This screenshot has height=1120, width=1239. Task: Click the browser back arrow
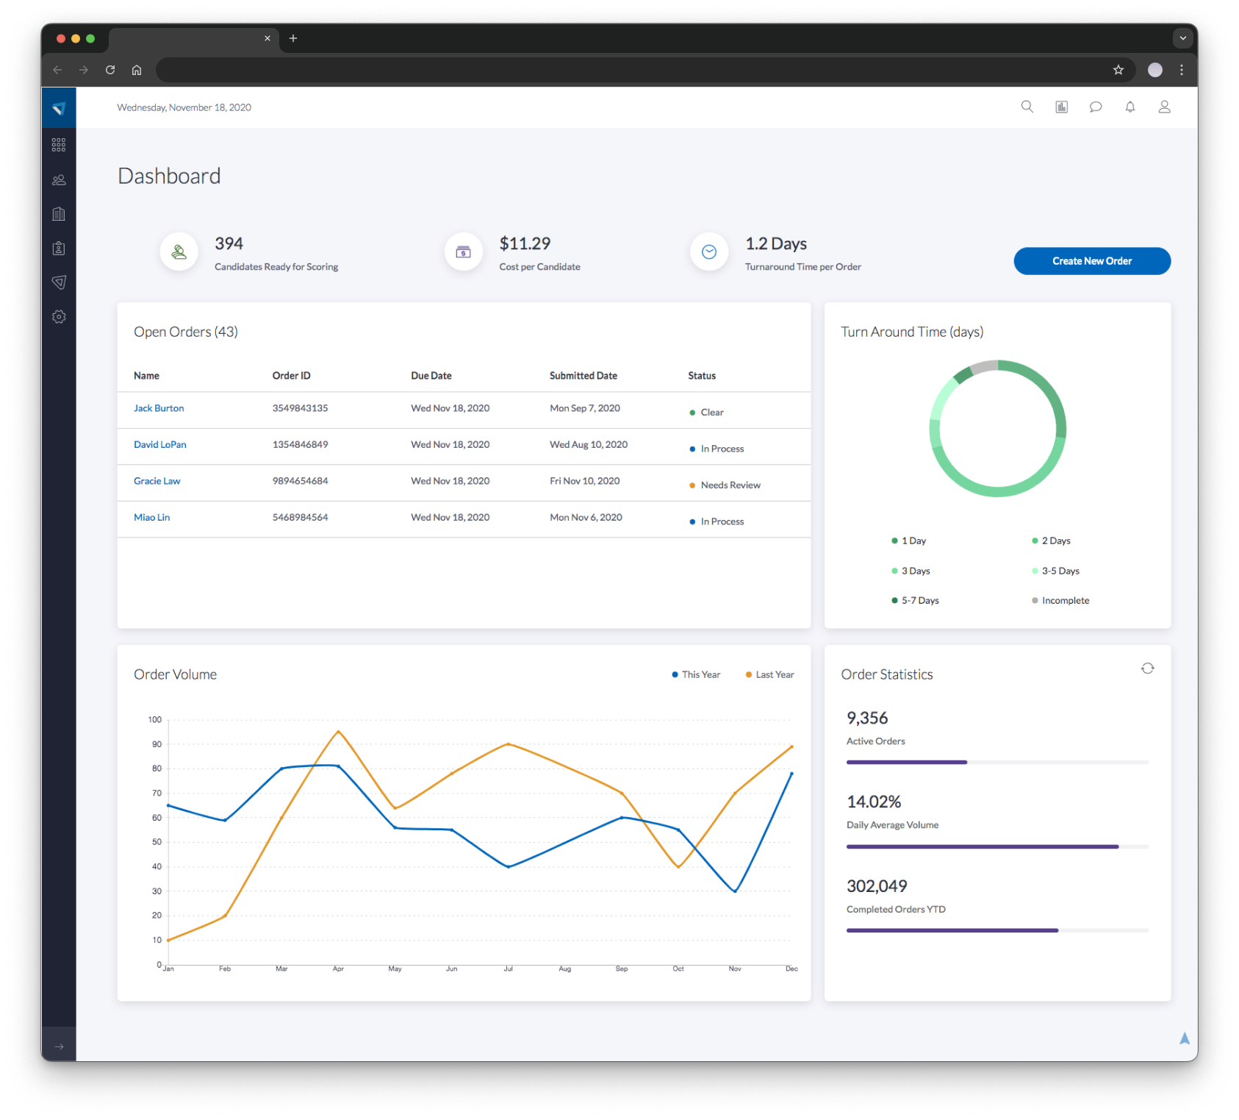click(57, 70)
